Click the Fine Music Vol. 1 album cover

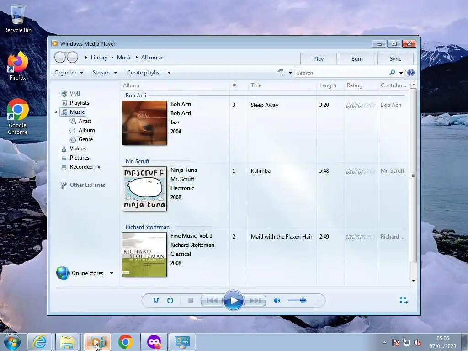click(144, 255)
